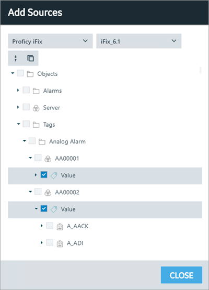Viewport: 209px width, 290px height.
Task: Click the A_ADI variable icon
Action: coord(60,243)
